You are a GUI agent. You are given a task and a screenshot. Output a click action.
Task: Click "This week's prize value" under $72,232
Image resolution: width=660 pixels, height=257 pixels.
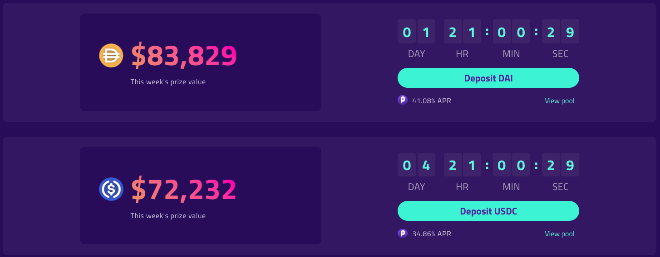point(168,216)
